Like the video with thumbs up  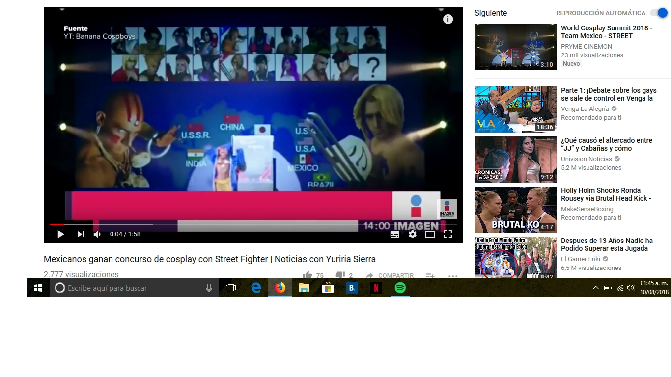tap(308, 275)
